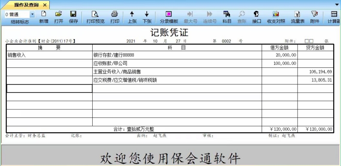
Task: Go to previous voucher with 上张 arrow
Action: tap(132, 17)
